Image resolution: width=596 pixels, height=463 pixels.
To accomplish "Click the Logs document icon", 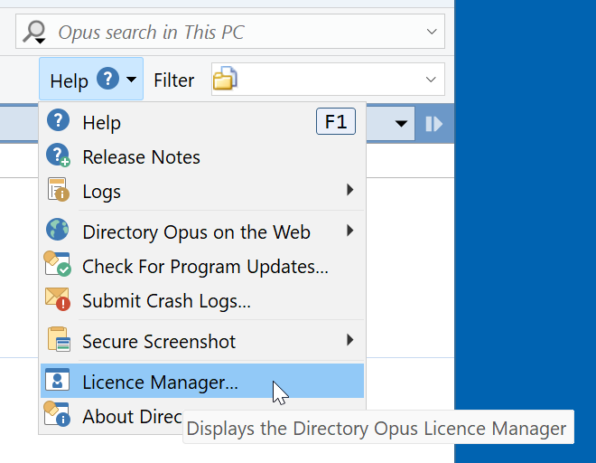I will [58, 189].
